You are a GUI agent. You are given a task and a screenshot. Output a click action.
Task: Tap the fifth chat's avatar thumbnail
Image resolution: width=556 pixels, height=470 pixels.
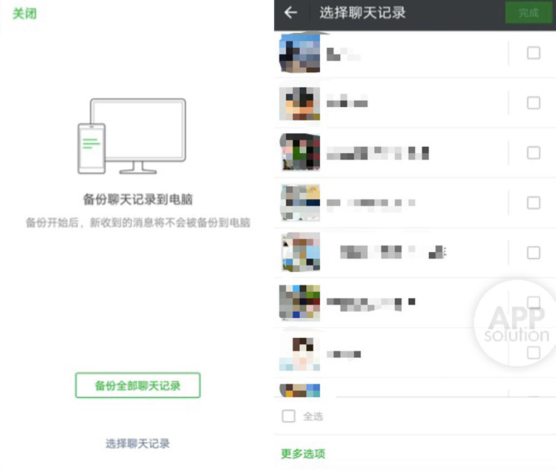(x=300, y=252)
